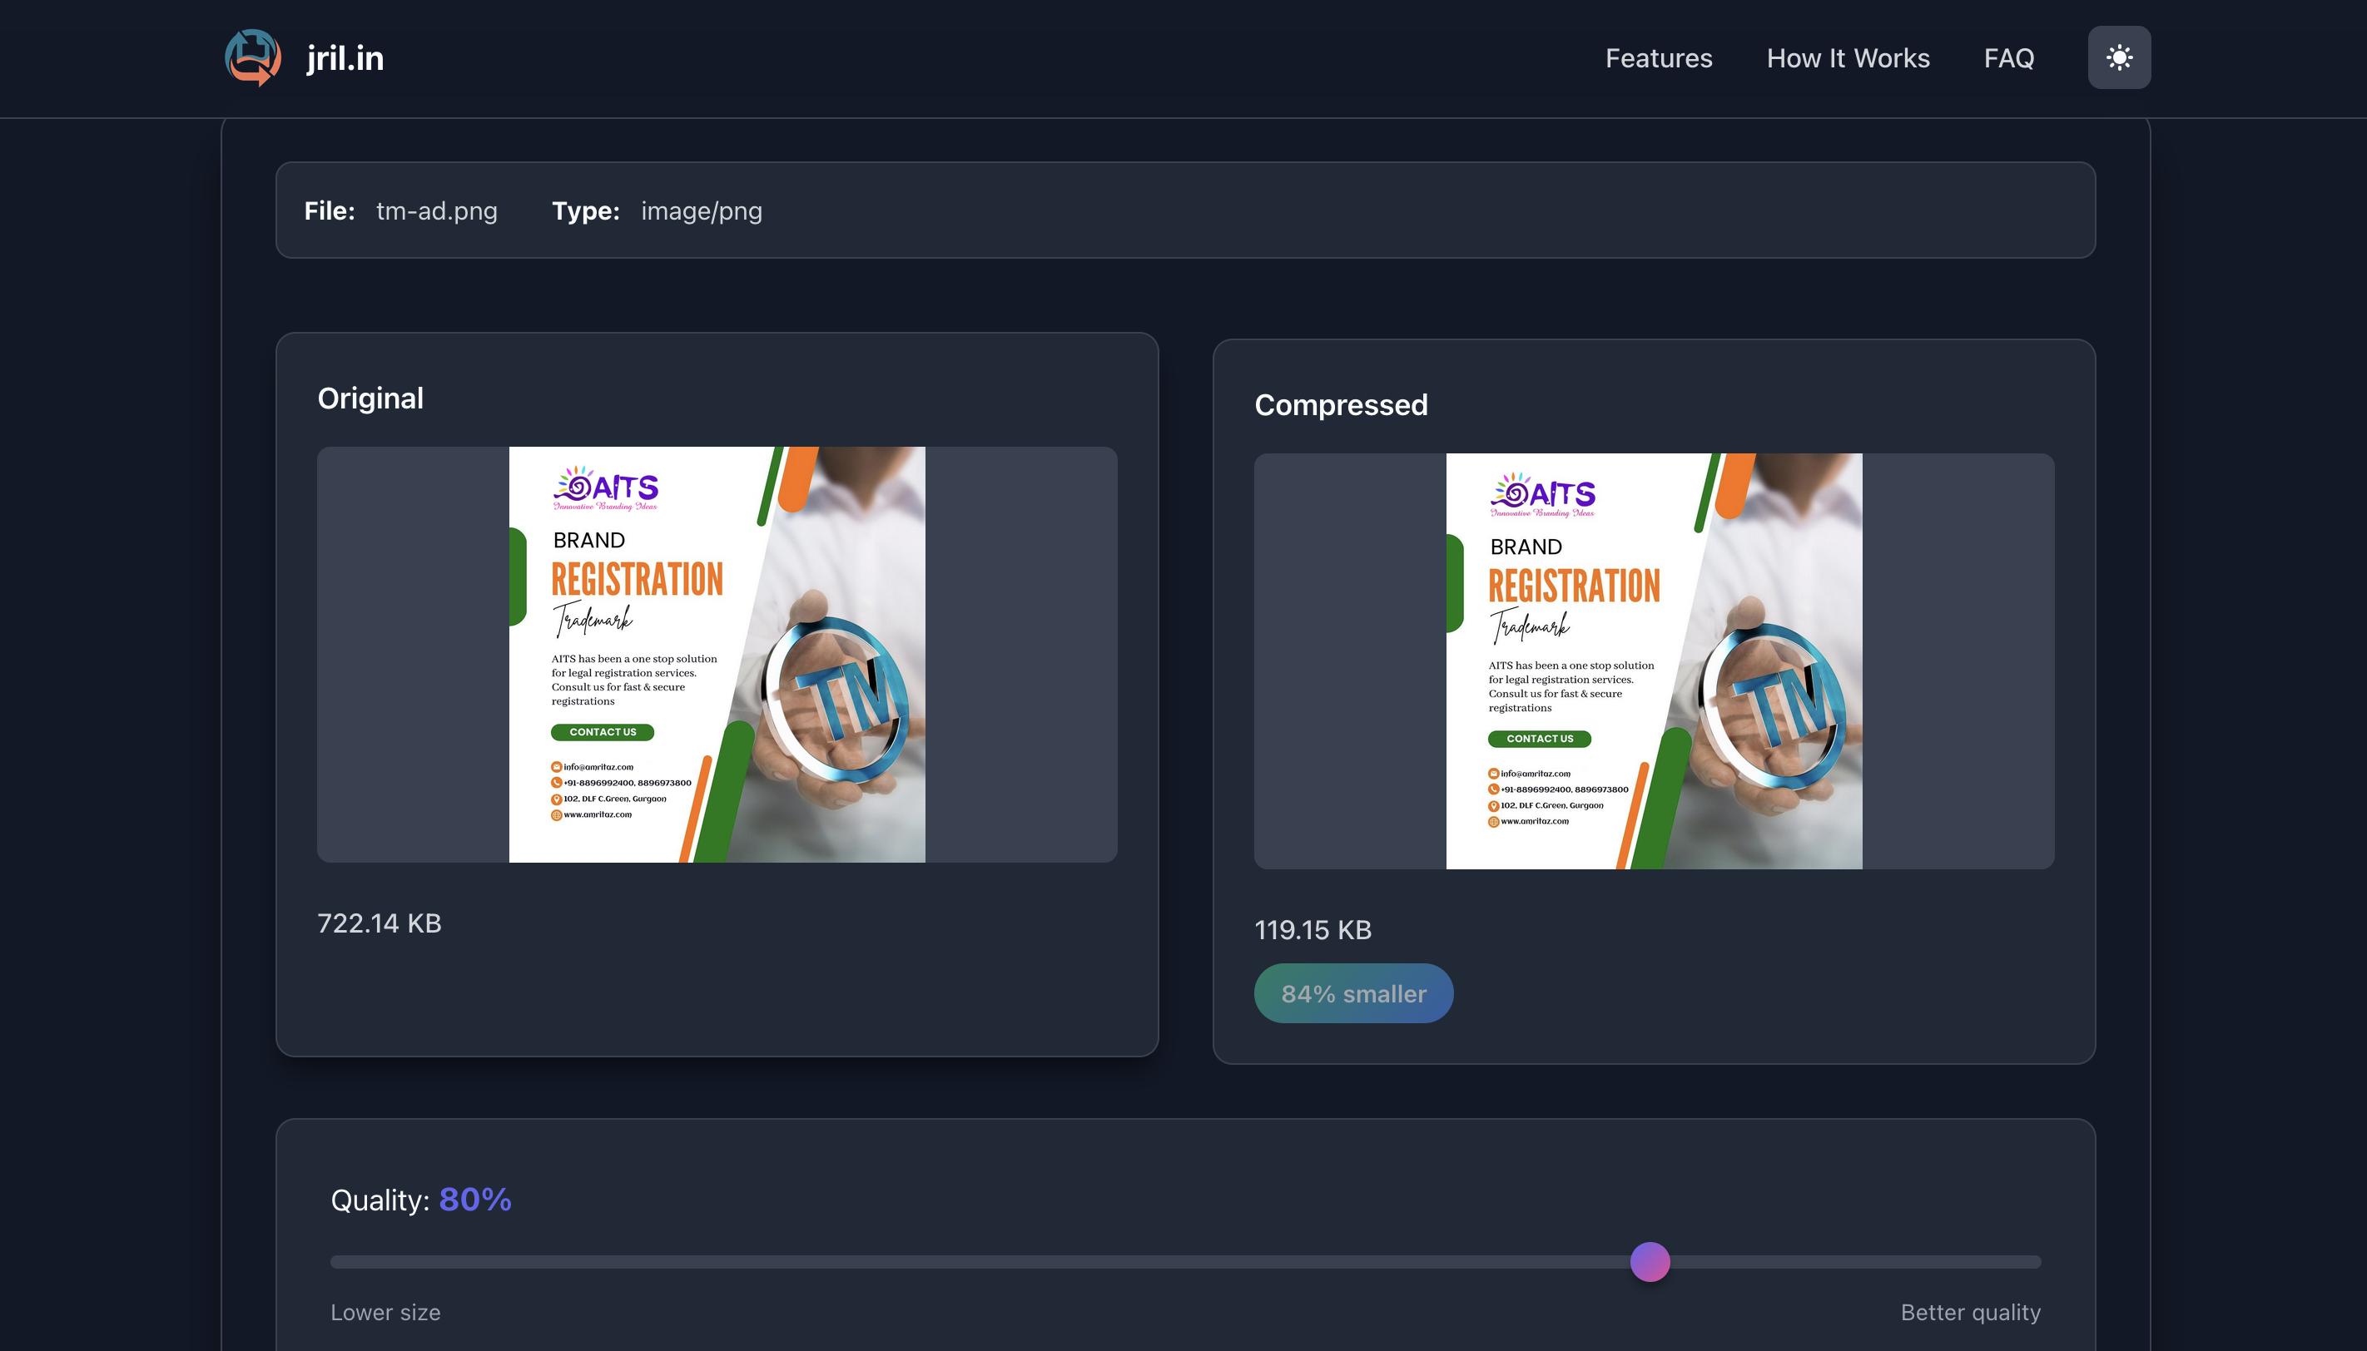Viewport: 2367px width, 1351px height.
Task: Click the Quality slider handle
Action: pos(1650,1262)
